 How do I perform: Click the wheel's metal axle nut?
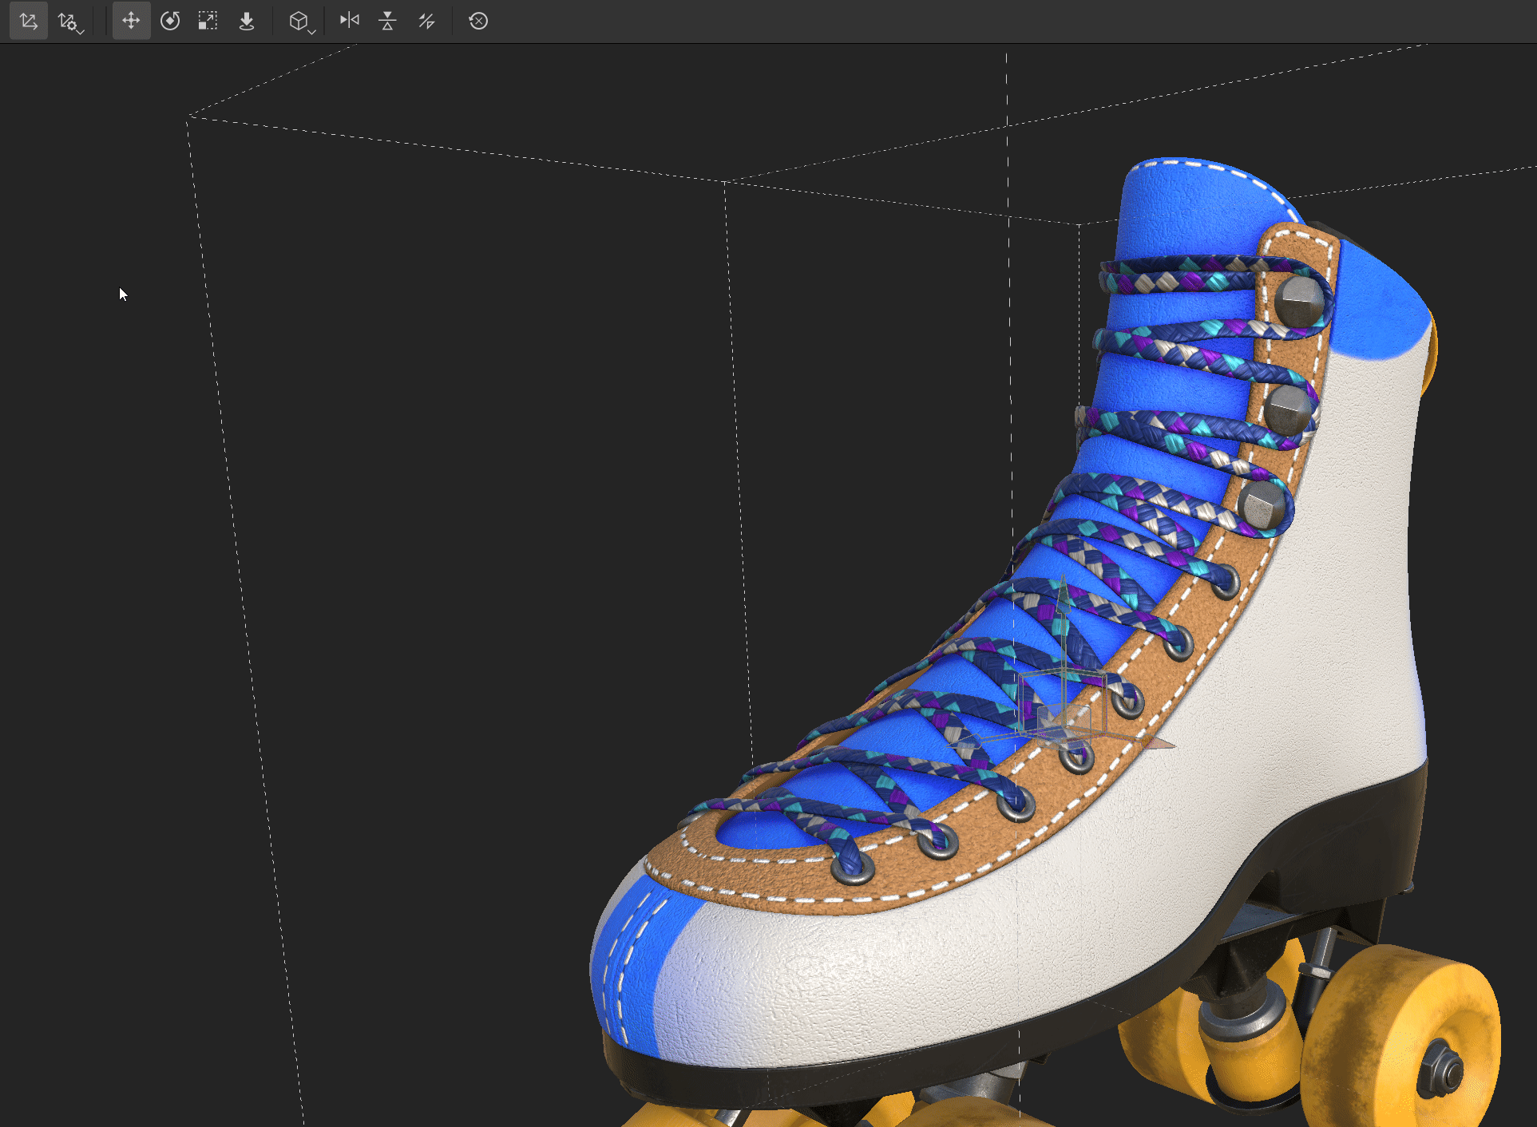tap(1440, 1070)
